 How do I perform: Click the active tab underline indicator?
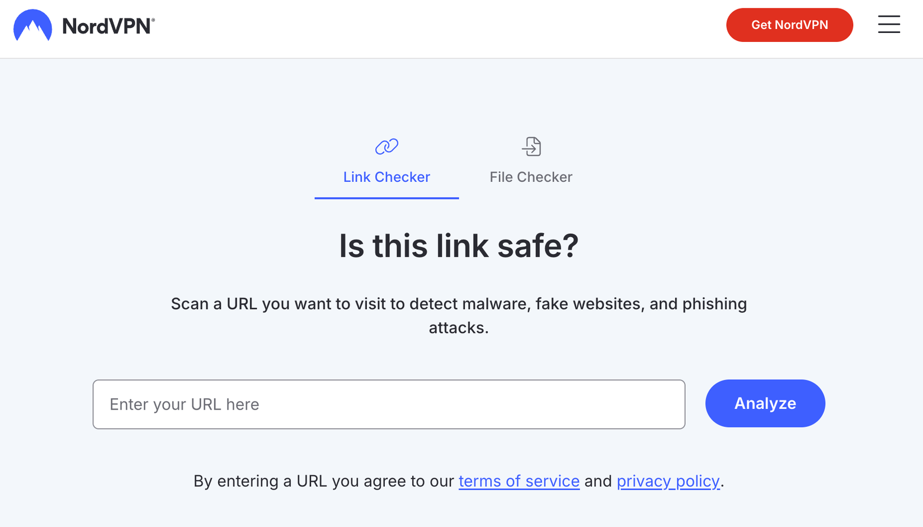click(386, 197)
